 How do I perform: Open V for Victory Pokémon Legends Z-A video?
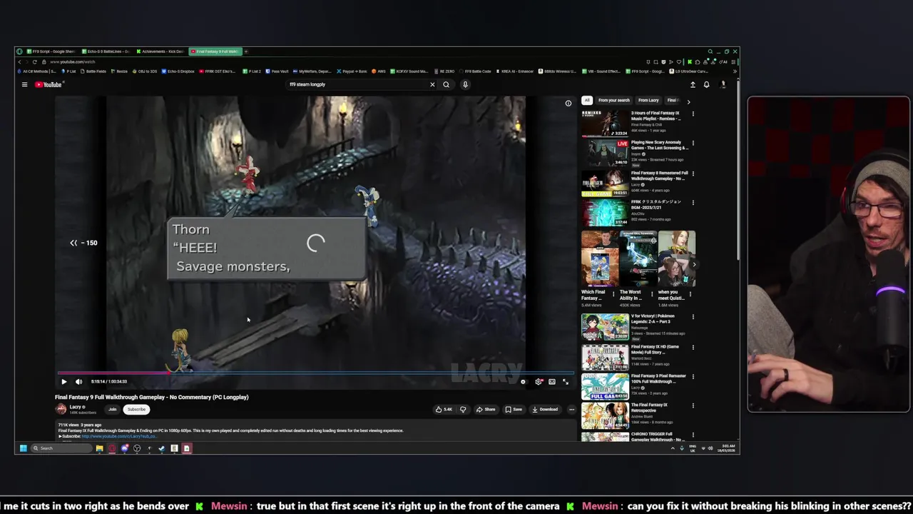tap(605, 327)
